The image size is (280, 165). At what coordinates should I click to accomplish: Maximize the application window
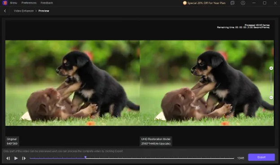pyautogui.click(x=264, y=3)
